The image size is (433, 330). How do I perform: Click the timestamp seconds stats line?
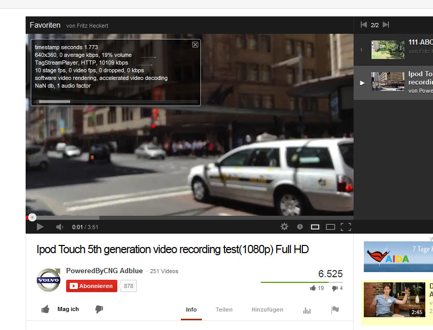point(66,47)
